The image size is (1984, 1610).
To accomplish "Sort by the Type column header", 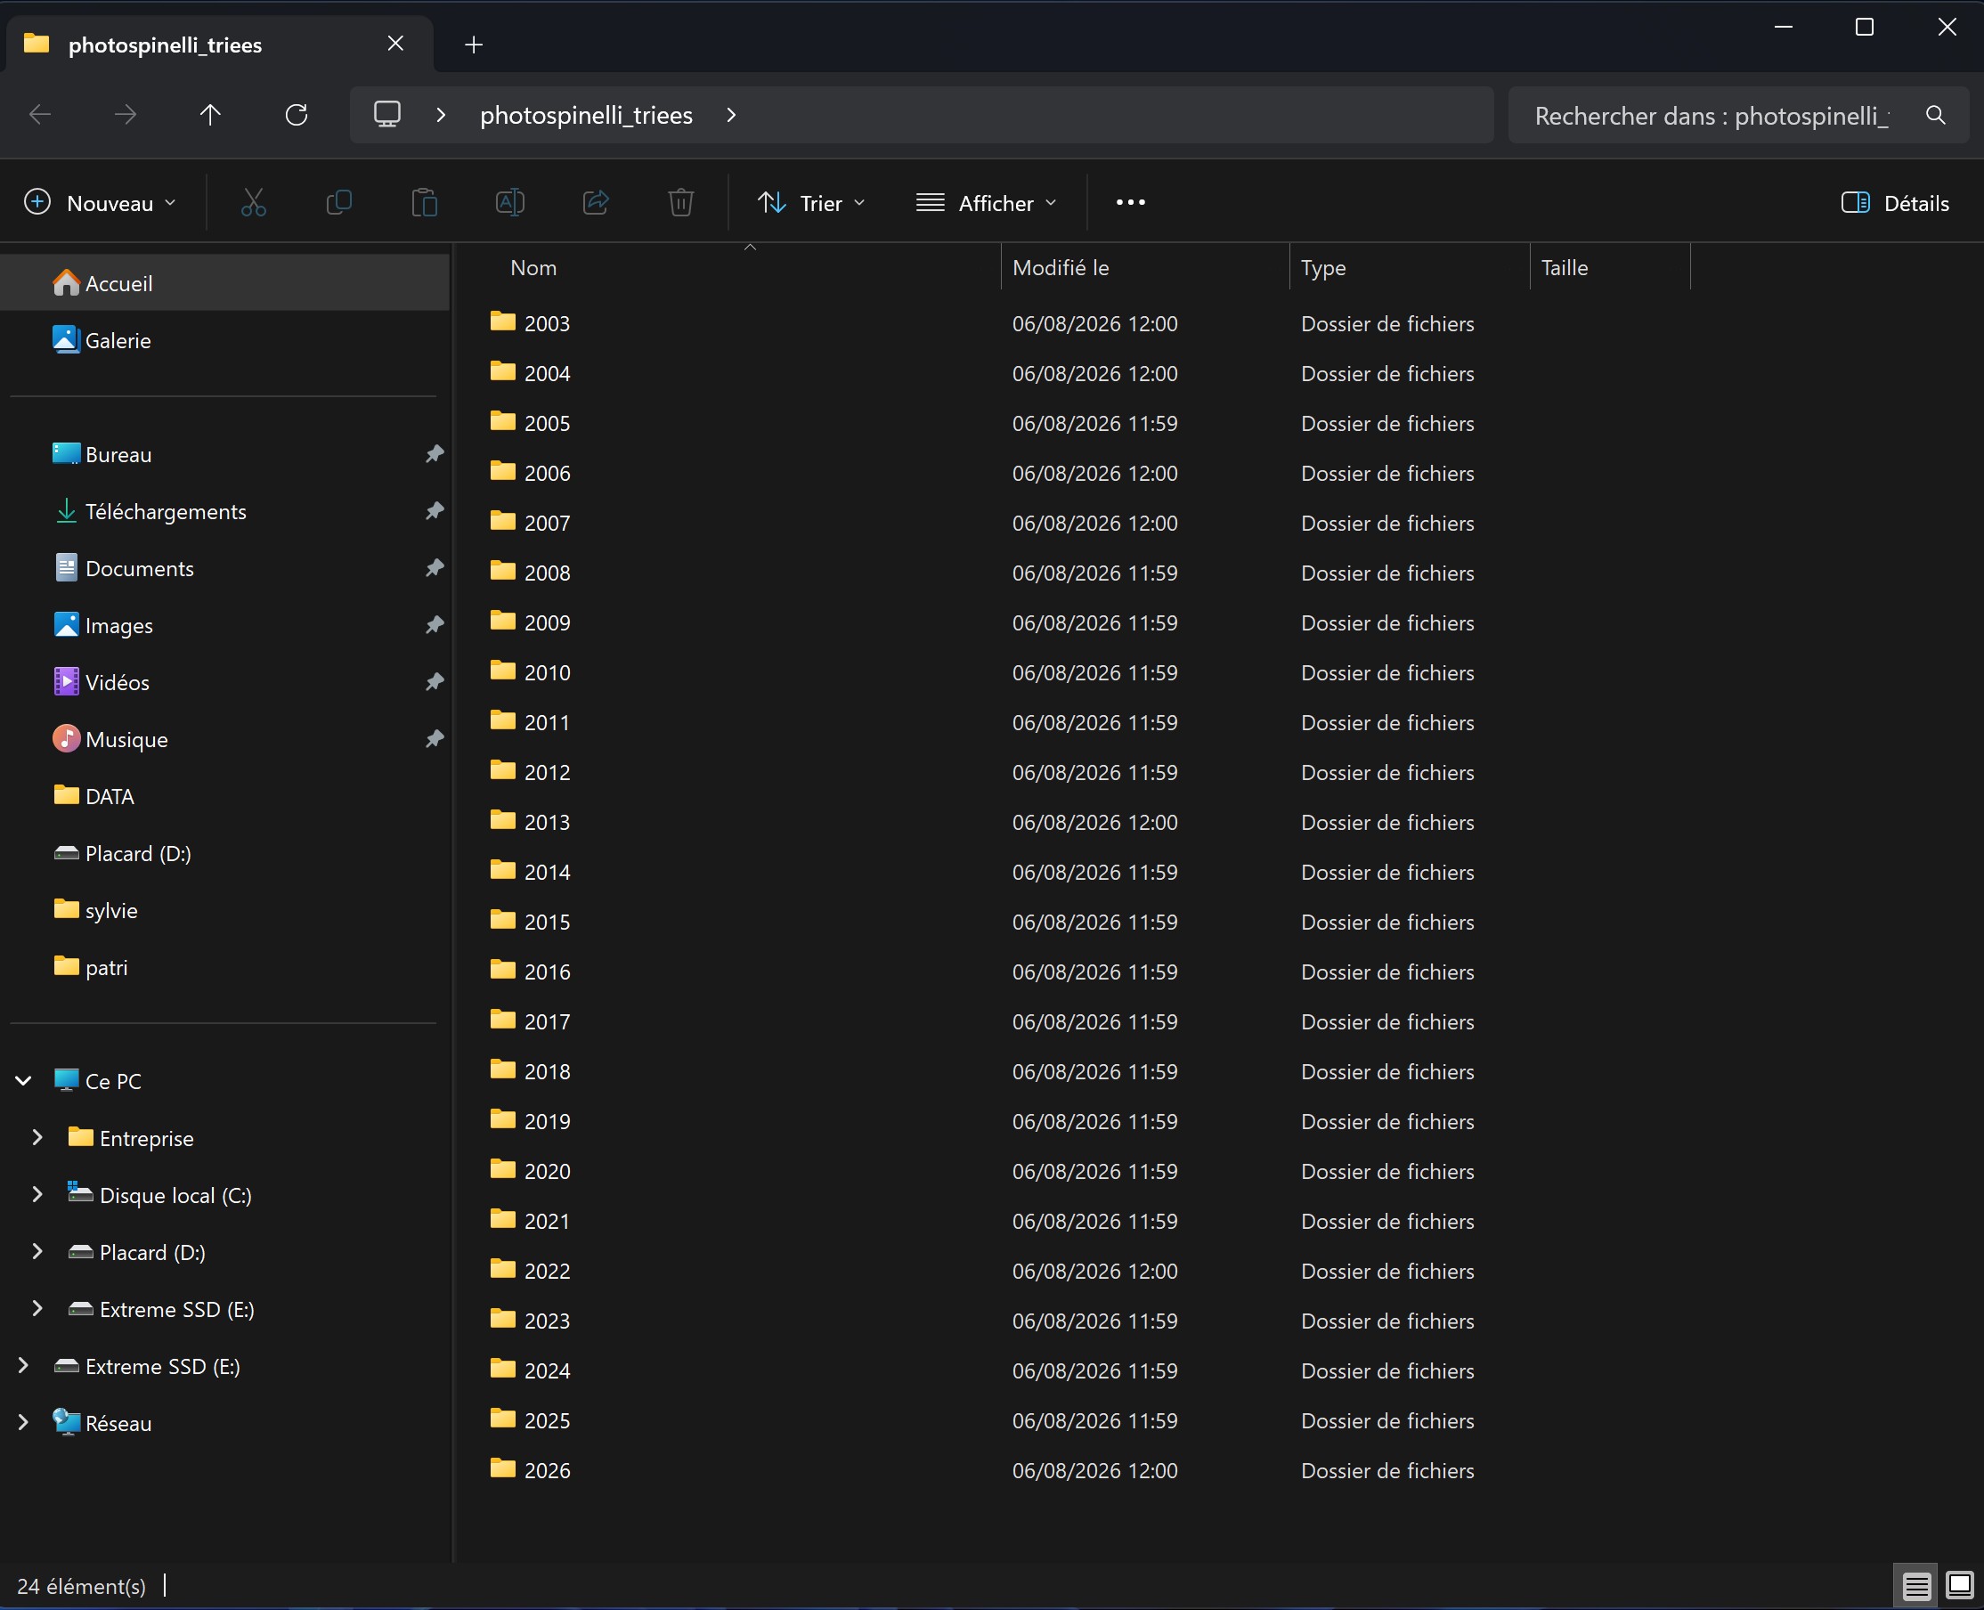I will (x=1410, y=268).
